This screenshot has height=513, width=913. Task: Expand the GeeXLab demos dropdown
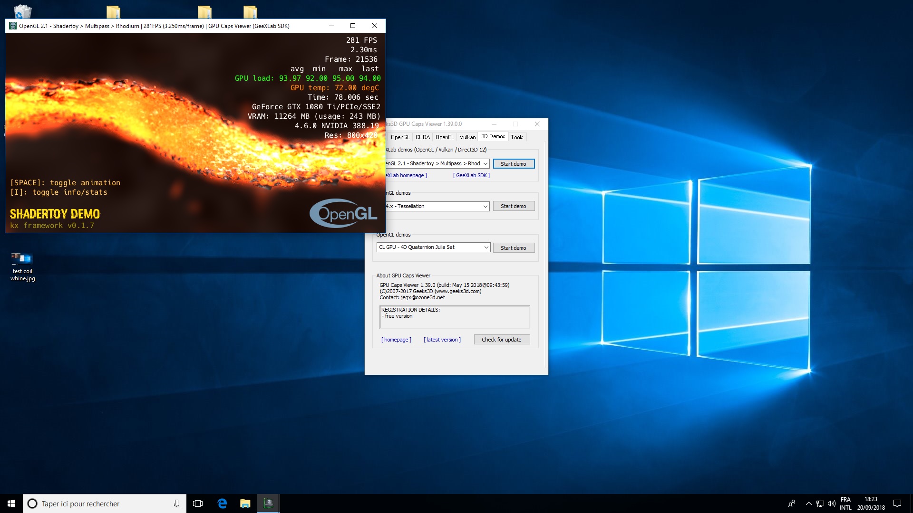tap(485, 163)
